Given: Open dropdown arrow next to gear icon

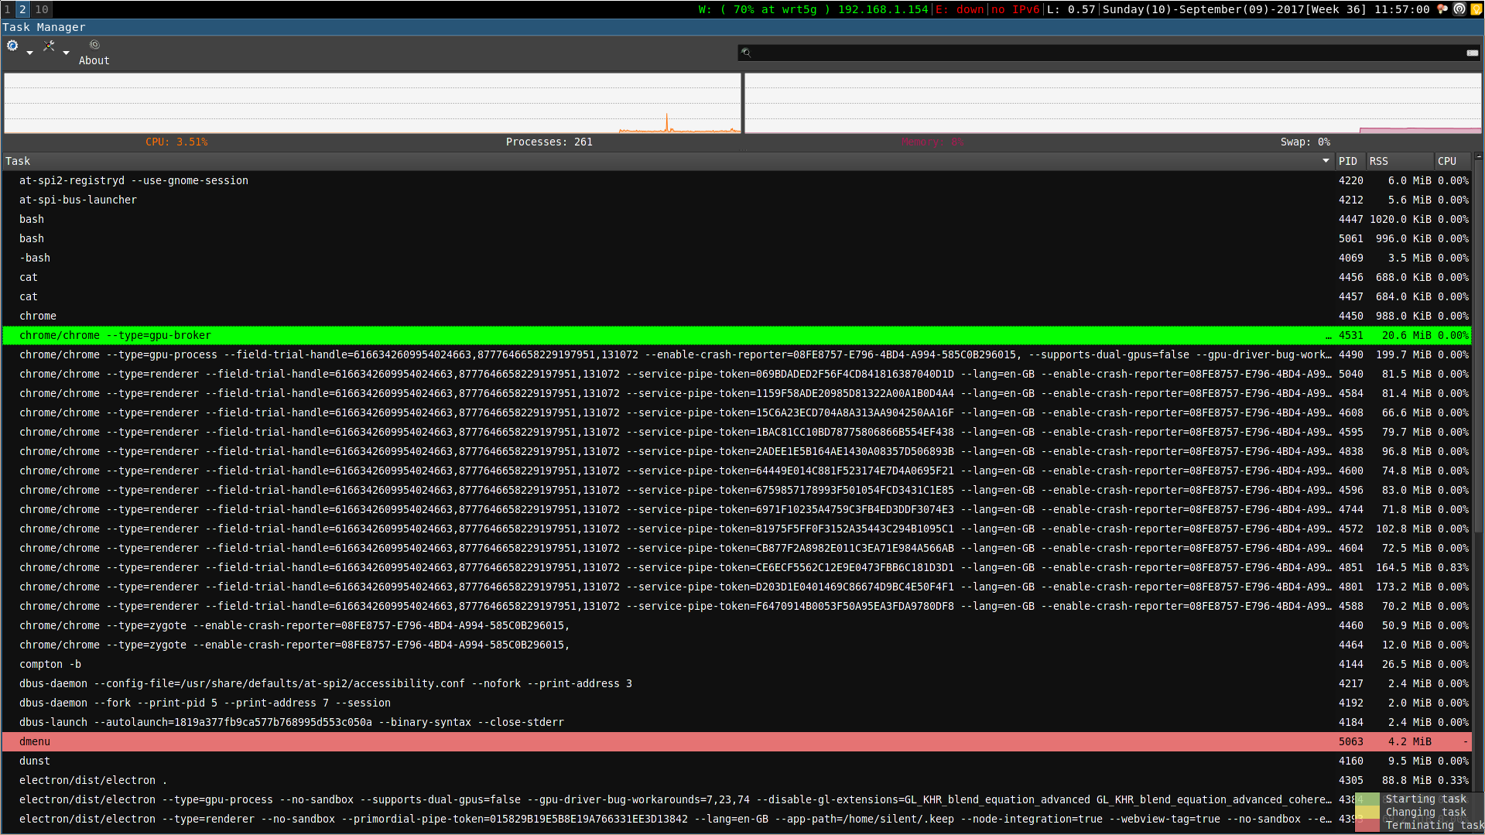Looking at the screenshot, I should (29, 53).
